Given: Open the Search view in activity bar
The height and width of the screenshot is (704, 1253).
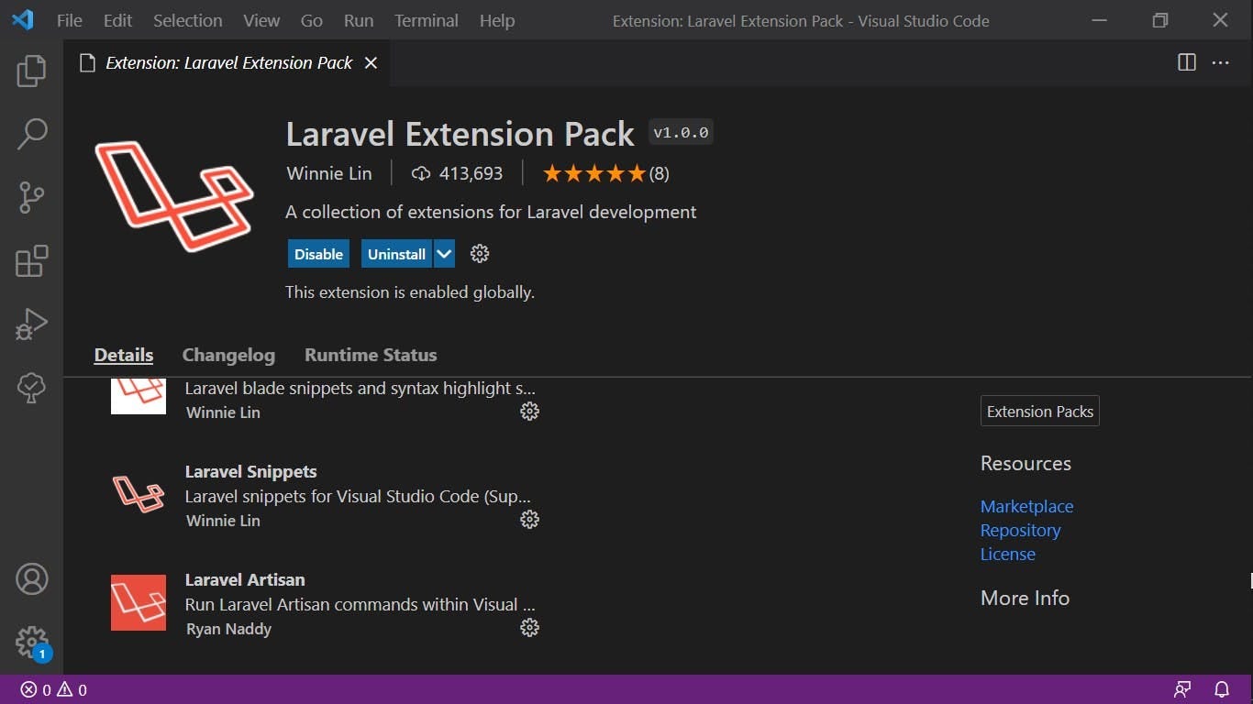Looking at the screenshot, I should click(x=31, y=134).
